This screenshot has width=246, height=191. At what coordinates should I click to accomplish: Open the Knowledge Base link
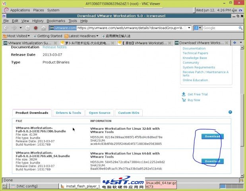tap(195, 58)
